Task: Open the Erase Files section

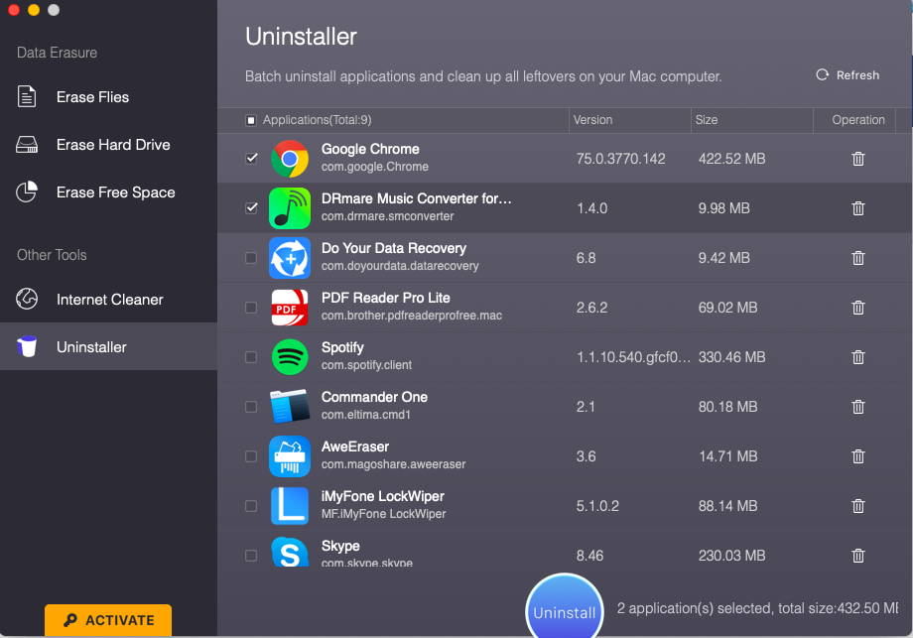Action: (x=108, y=96)
